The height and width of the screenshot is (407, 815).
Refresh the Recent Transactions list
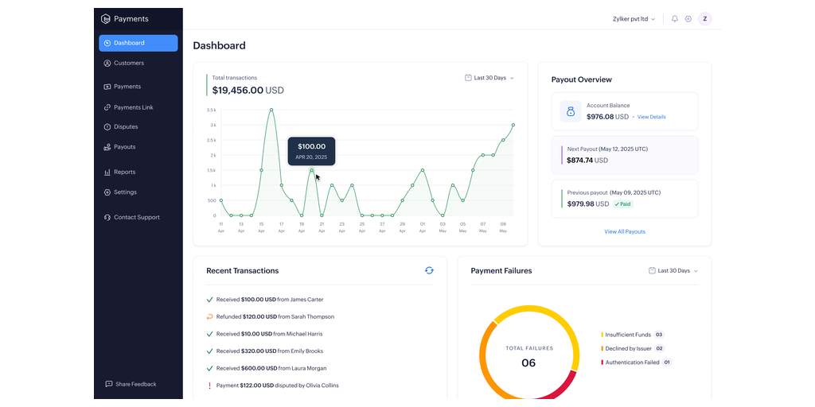pos(429,270)
